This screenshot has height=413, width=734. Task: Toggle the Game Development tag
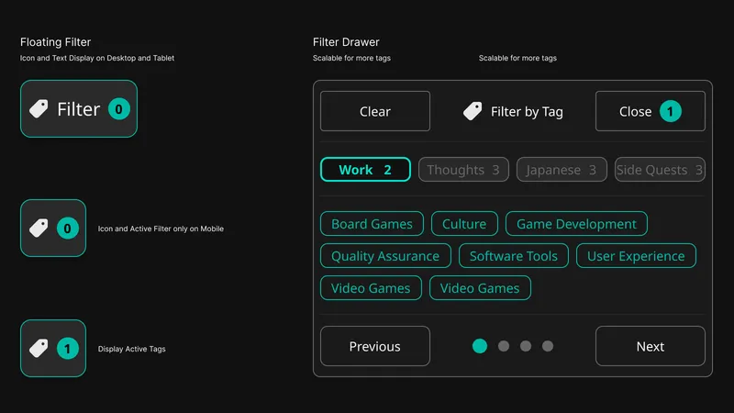576,224
